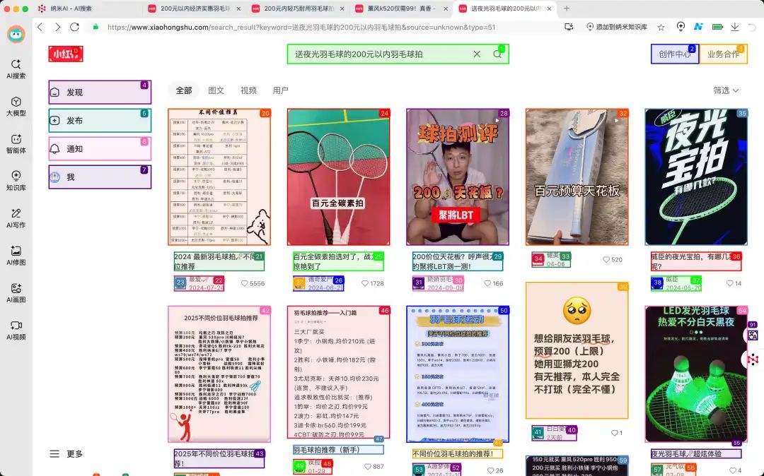The width and height of the screenshot is (764, 476).
Task: Switch to the 用户 tab
Action: tap(281, 90)
